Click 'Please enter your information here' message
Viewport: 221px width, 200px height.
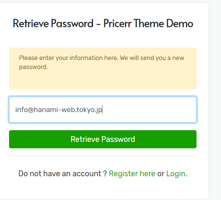pyautogui.click(x=69, y=58)
